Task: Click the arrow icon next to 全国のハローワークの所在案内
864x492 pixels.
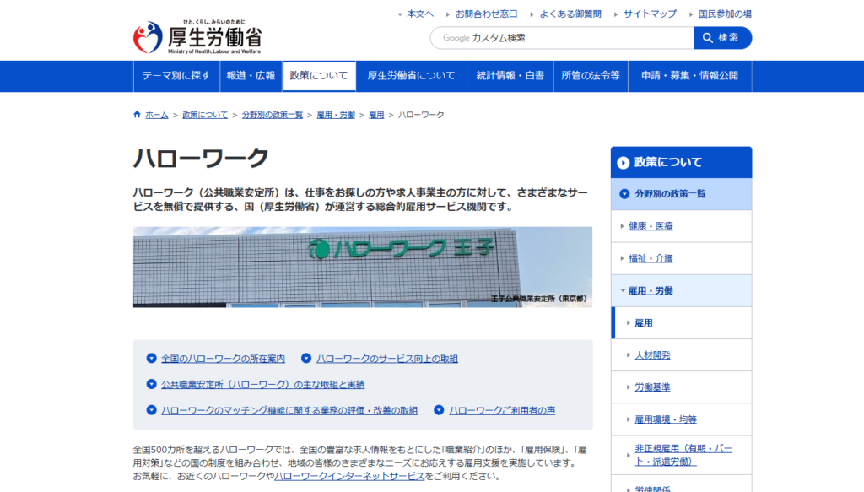Action: [152, 359]
